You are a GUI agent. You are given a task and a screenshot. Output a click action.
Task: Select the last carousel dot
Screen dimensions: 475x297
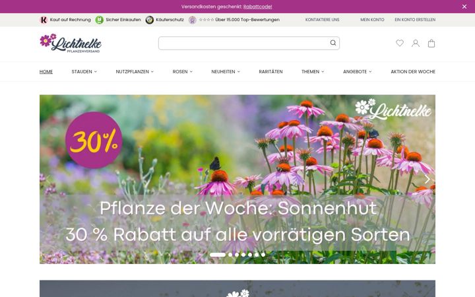[263, 255]
